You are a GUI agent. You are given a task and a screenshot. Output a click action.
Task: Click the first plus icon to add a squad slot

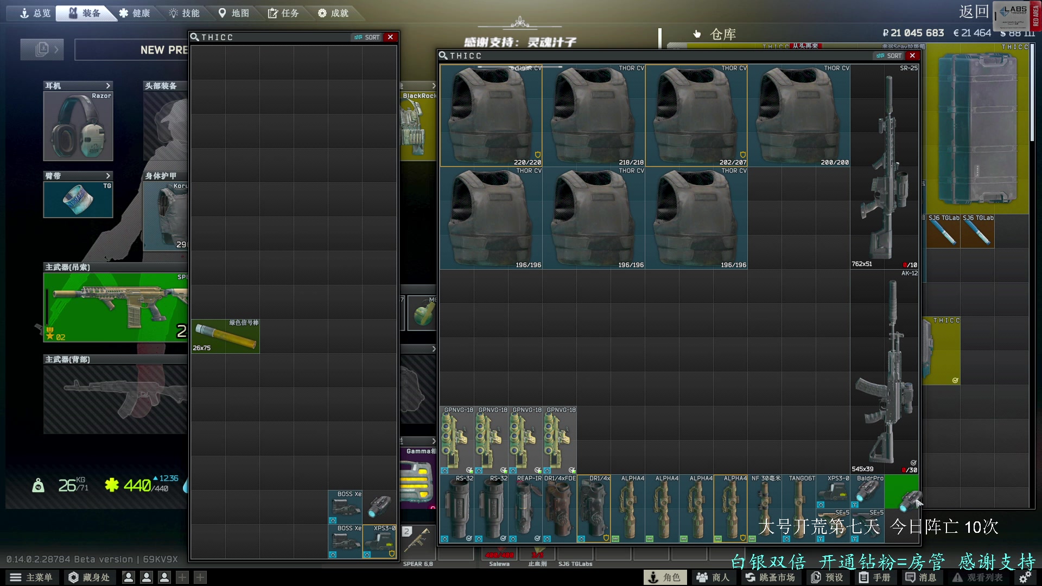pyautogui.click(x=182, y=577)
